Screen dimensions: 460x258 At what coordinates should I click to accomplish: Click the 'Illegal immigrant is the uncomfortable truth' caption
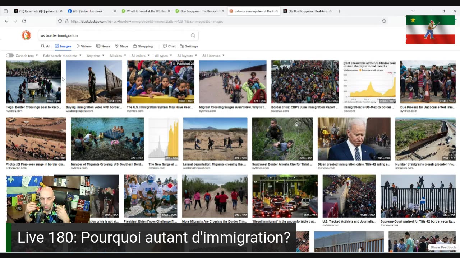[x=284, y=221]
